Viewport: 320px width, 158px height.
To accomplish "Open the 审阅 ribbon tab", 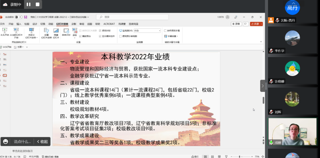I will pos(82,24).
